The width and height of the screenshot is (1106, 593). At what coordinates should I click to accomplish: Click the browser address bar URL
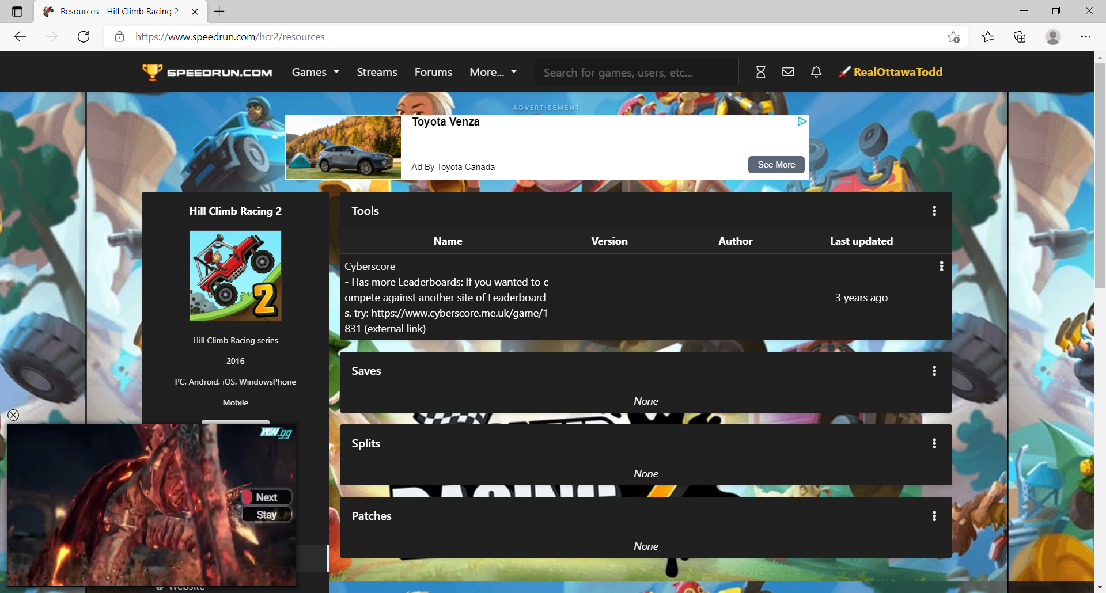pyautogui.click(x=230, y=37)
